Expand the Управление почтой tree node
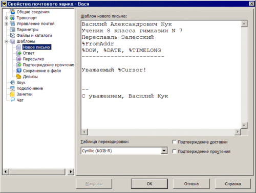Viewport: 256px width, 193px height. [x=6, y=23]
